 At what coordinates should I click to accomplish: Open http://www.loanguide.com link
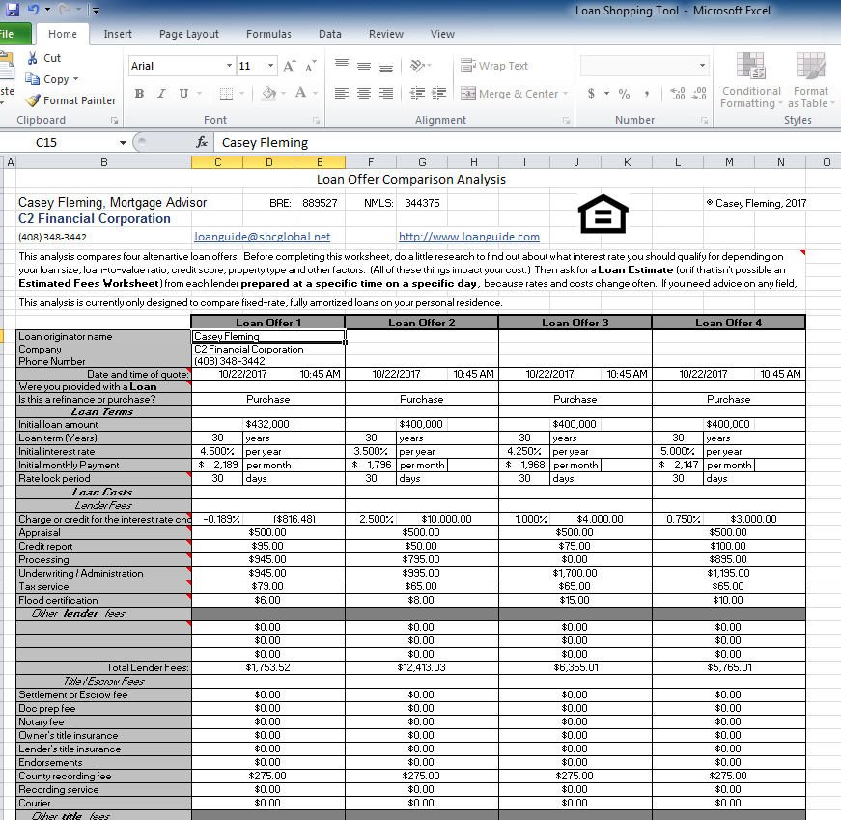pos(468,236)
